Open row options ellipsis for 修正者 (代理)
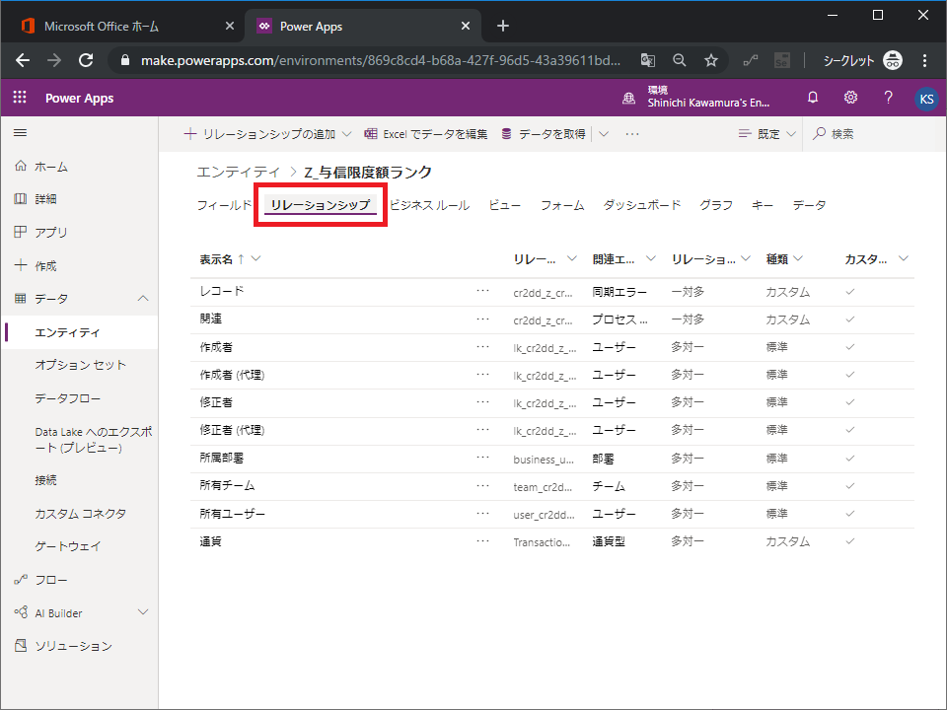 click(482, 430)
